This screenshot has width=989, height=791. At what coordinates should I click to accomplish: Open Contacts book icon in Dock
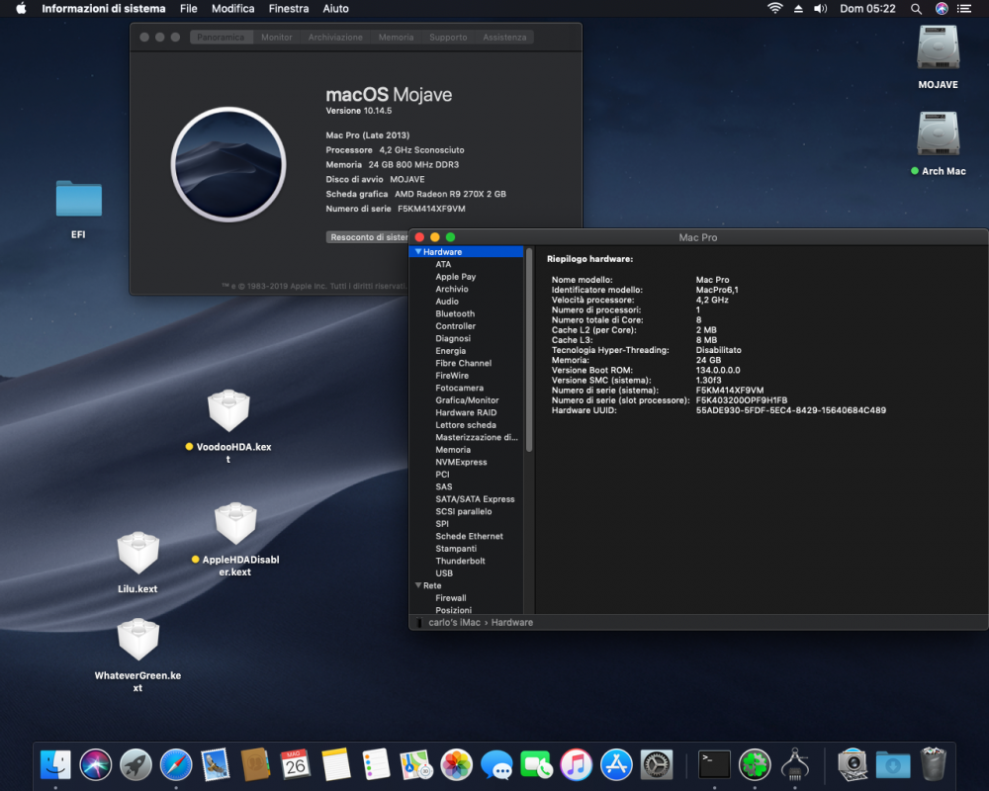point(255,764)
